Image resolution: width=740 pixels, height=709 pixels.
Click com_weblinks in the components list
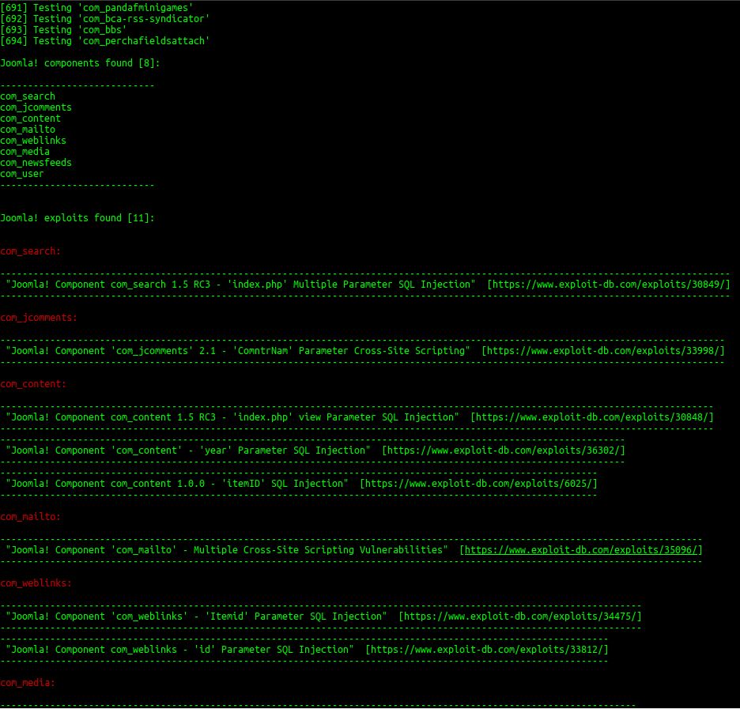[x=33, y=141]
